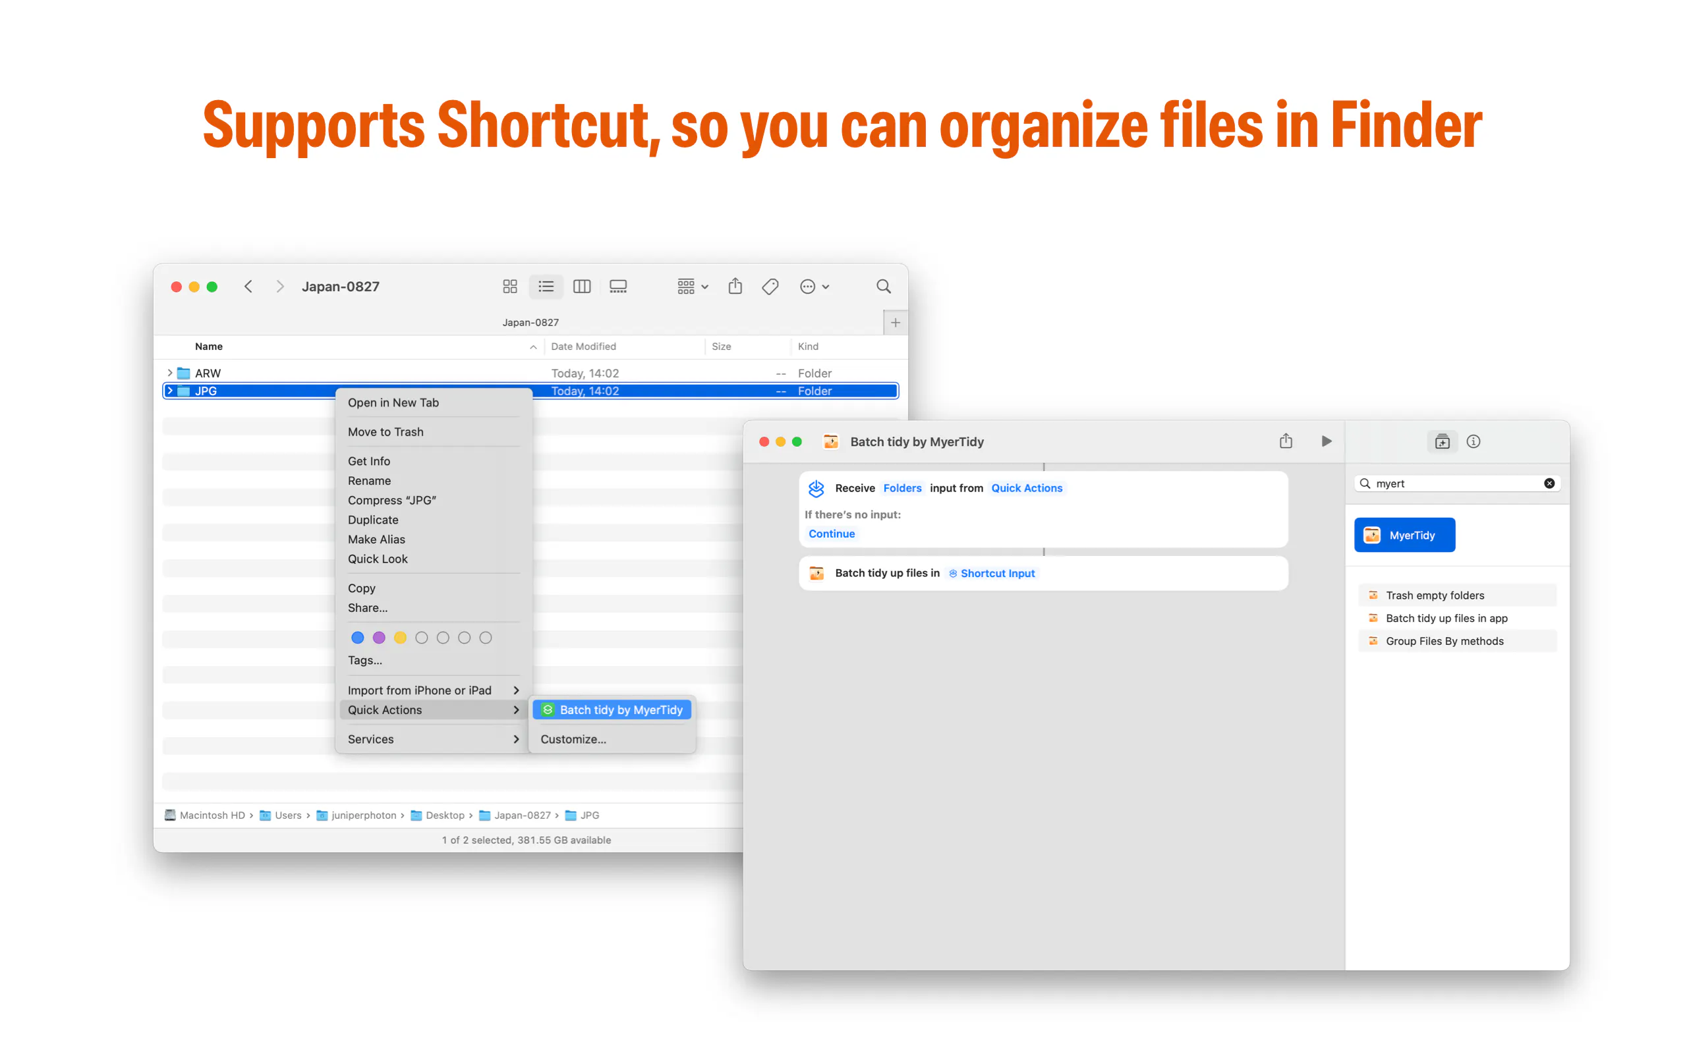Screen dimensions: 1687x1054
Task: Expand the ARW folder row
Action: click(169, 373)
